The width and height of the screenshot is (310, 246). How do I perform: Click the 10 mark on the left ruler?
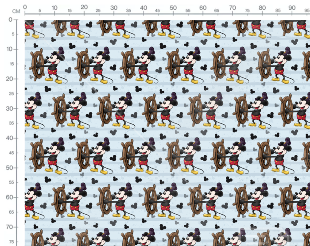(10, 49)
